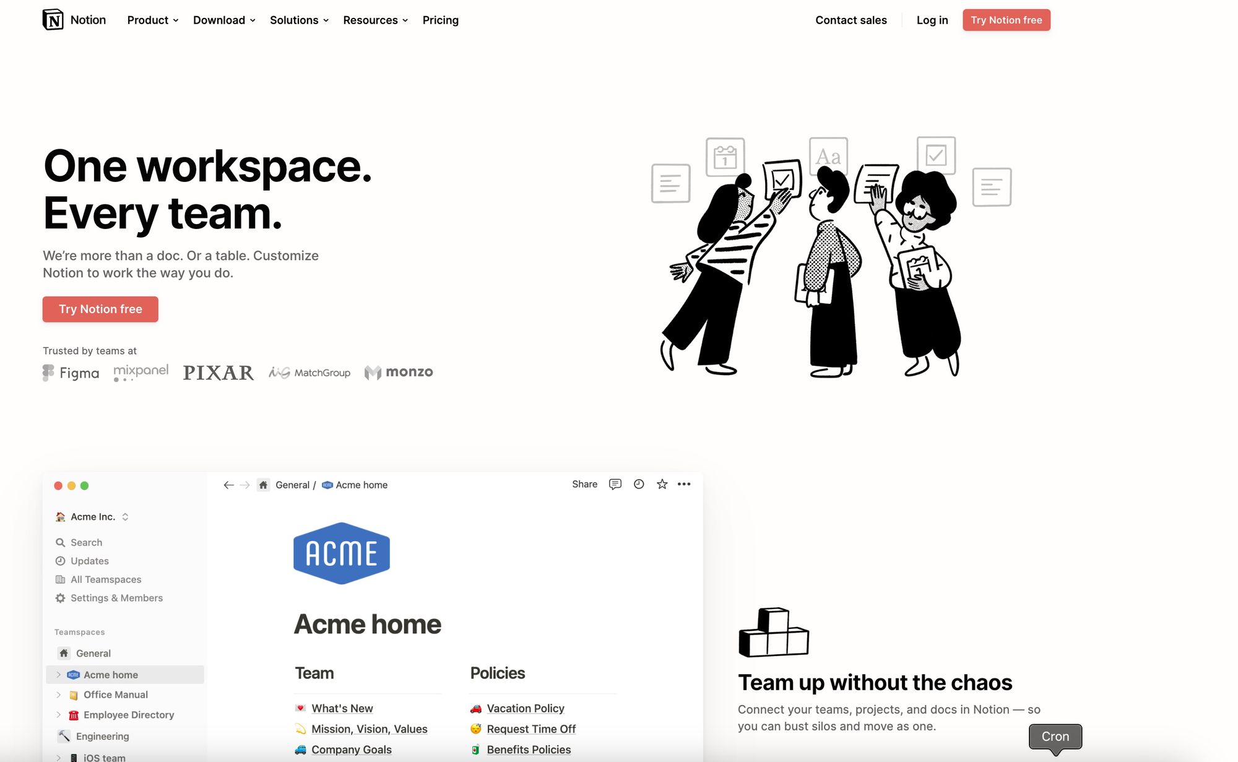Click the three-dot more options icon

[685, 485]
